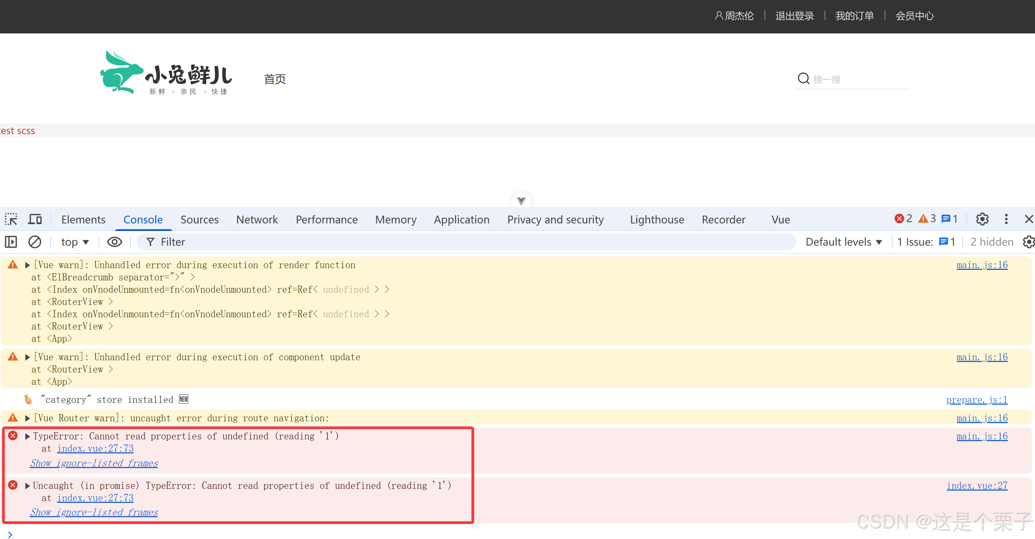The height and width of the screenshot is (539, 1035).
Task: Open the top context dropdown
Action: pos(75,242)
